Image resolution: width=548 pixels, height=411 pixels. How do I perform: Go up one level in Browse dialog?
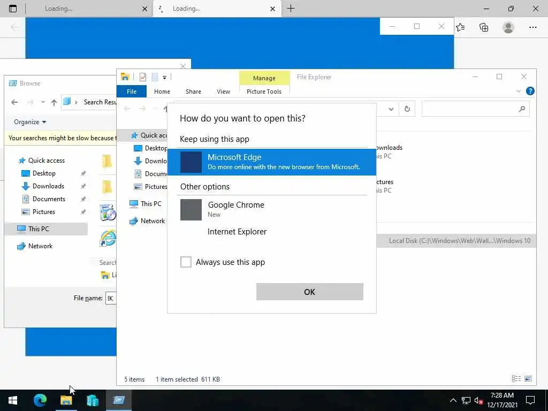(x=54, y=102)
